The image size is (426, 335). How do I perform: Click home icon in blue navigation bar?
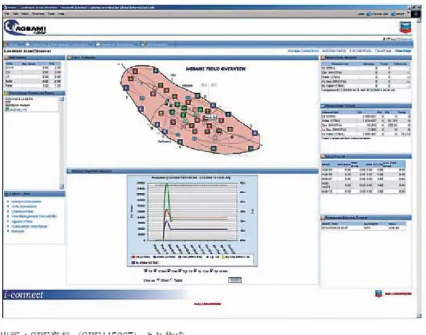click(x=6, y=45)
